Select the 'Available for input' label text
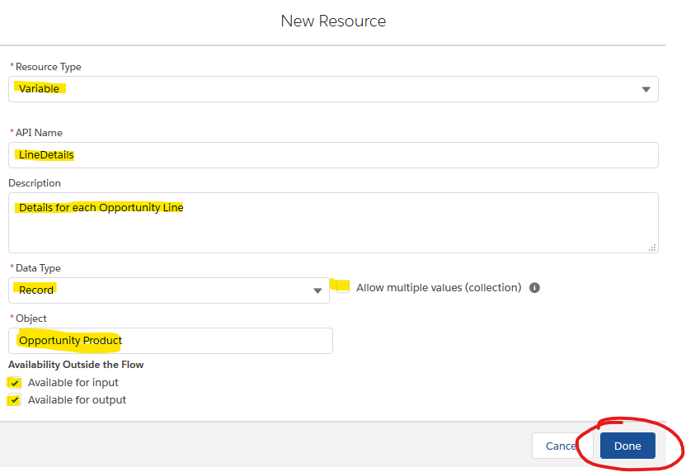 73,383
